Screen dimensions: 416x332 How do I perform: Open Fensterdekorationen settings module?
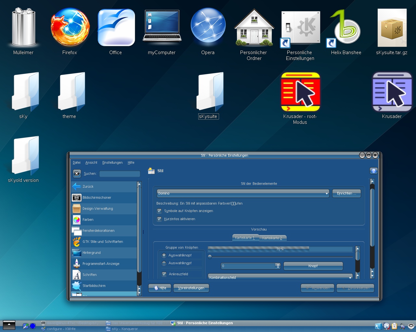104,231
